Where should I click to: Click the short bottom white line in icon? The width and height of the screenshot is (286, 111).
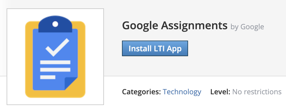pos(48,77)
